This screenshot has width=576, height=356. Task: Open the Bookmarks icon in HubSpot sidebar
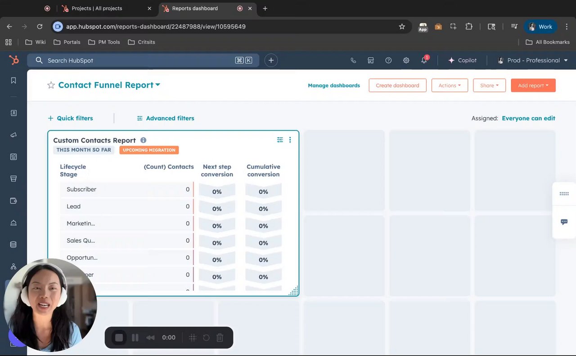coord(13,80)
